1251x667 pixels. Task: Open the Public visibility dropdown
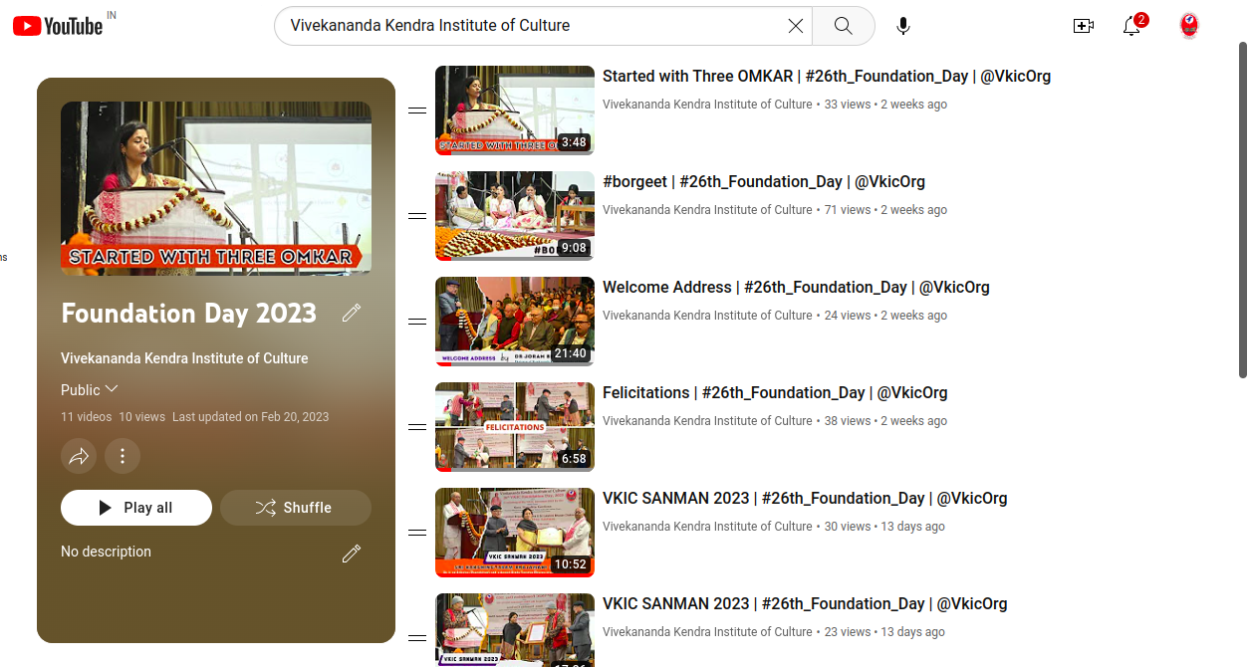click(x=90, y=389)
